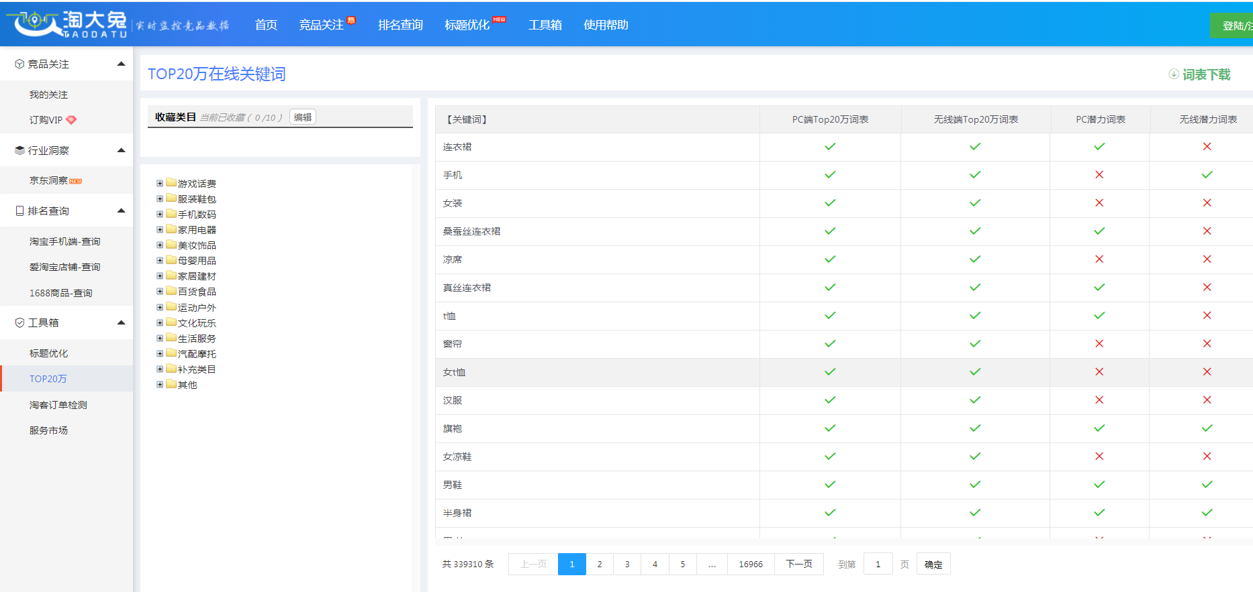Select the 其他 category label
Screen dimensions: 1253x592
pos(187,385)
